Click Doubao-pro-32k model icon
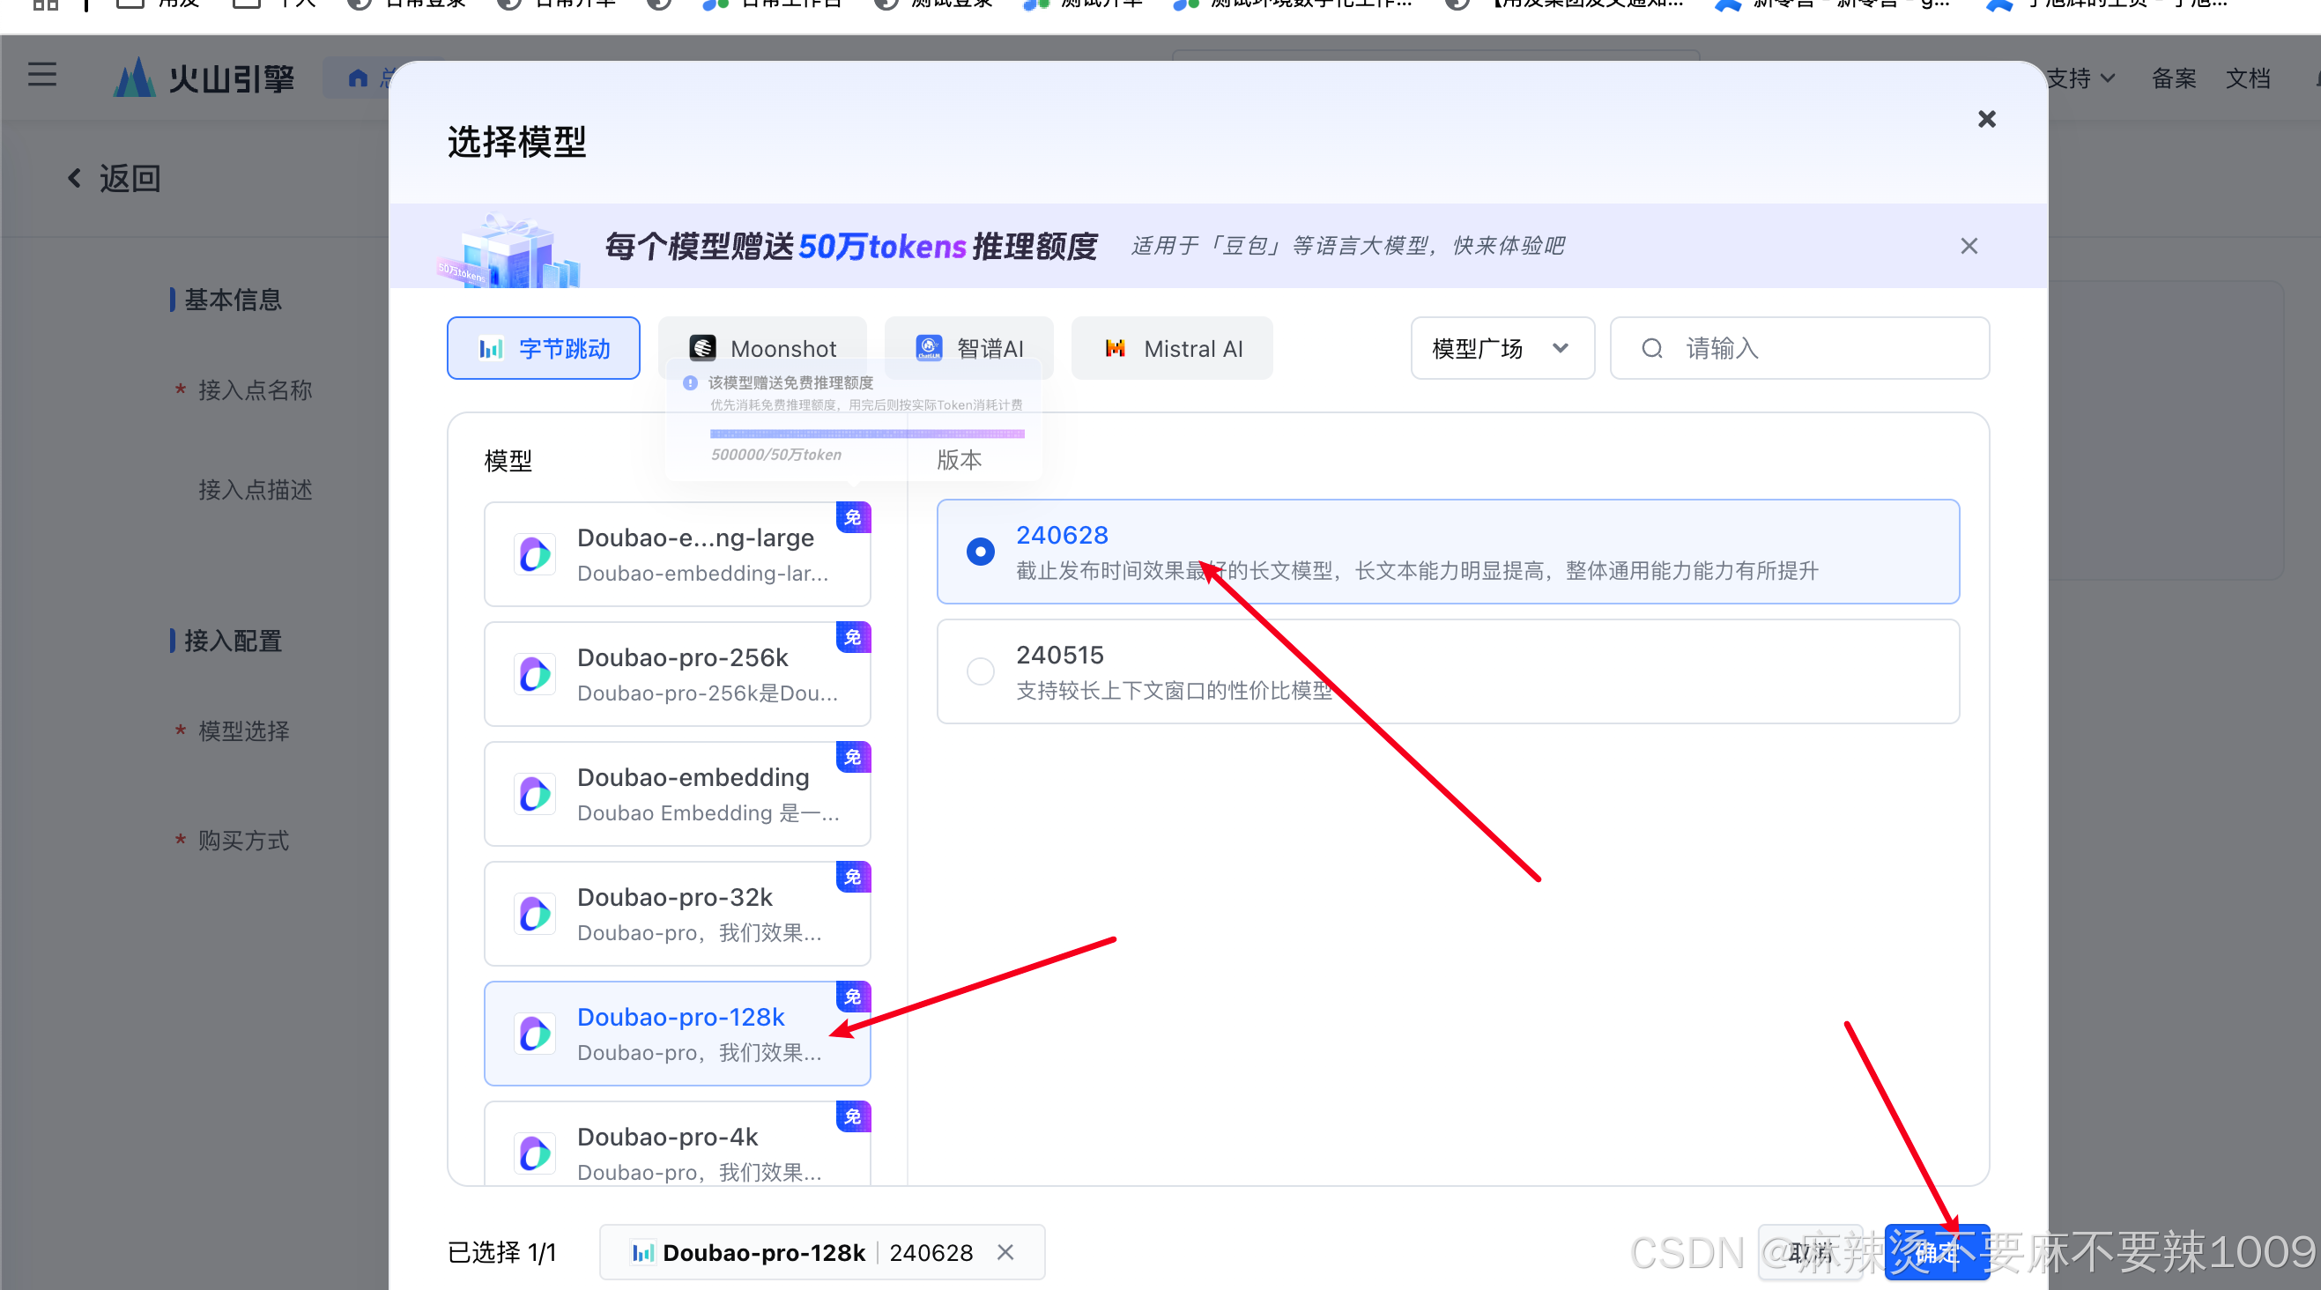The width and height of the screenshot is (2321, 1290). (535, 915)
